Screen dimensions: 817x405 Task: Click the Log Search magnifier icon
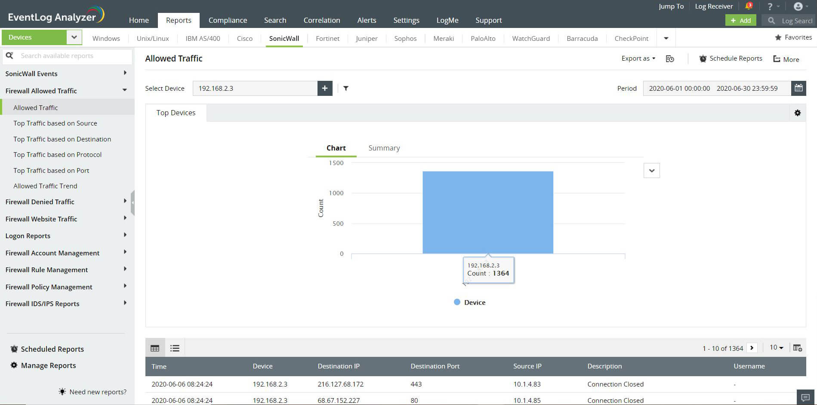pos(771,20)
